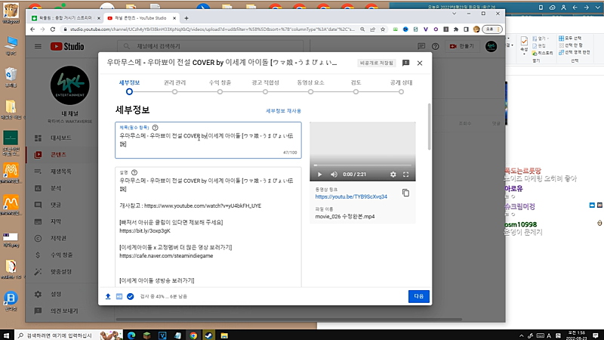Go to 권리 관리 step
This screenshot has width=604, height=340.
173,91
